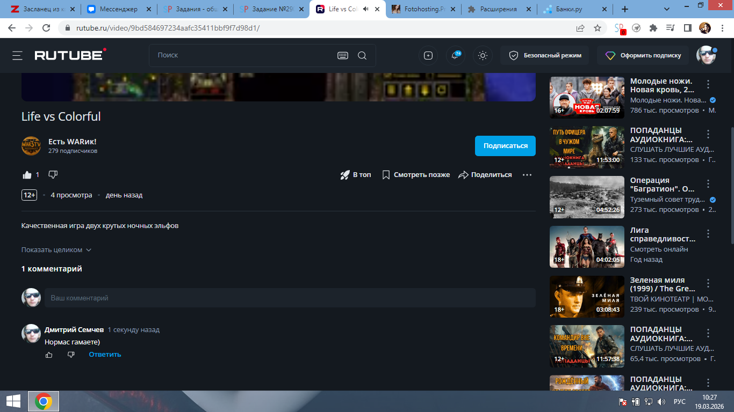Switch to Расширения browser tab

pyautogui.click(x=500, y=9)
